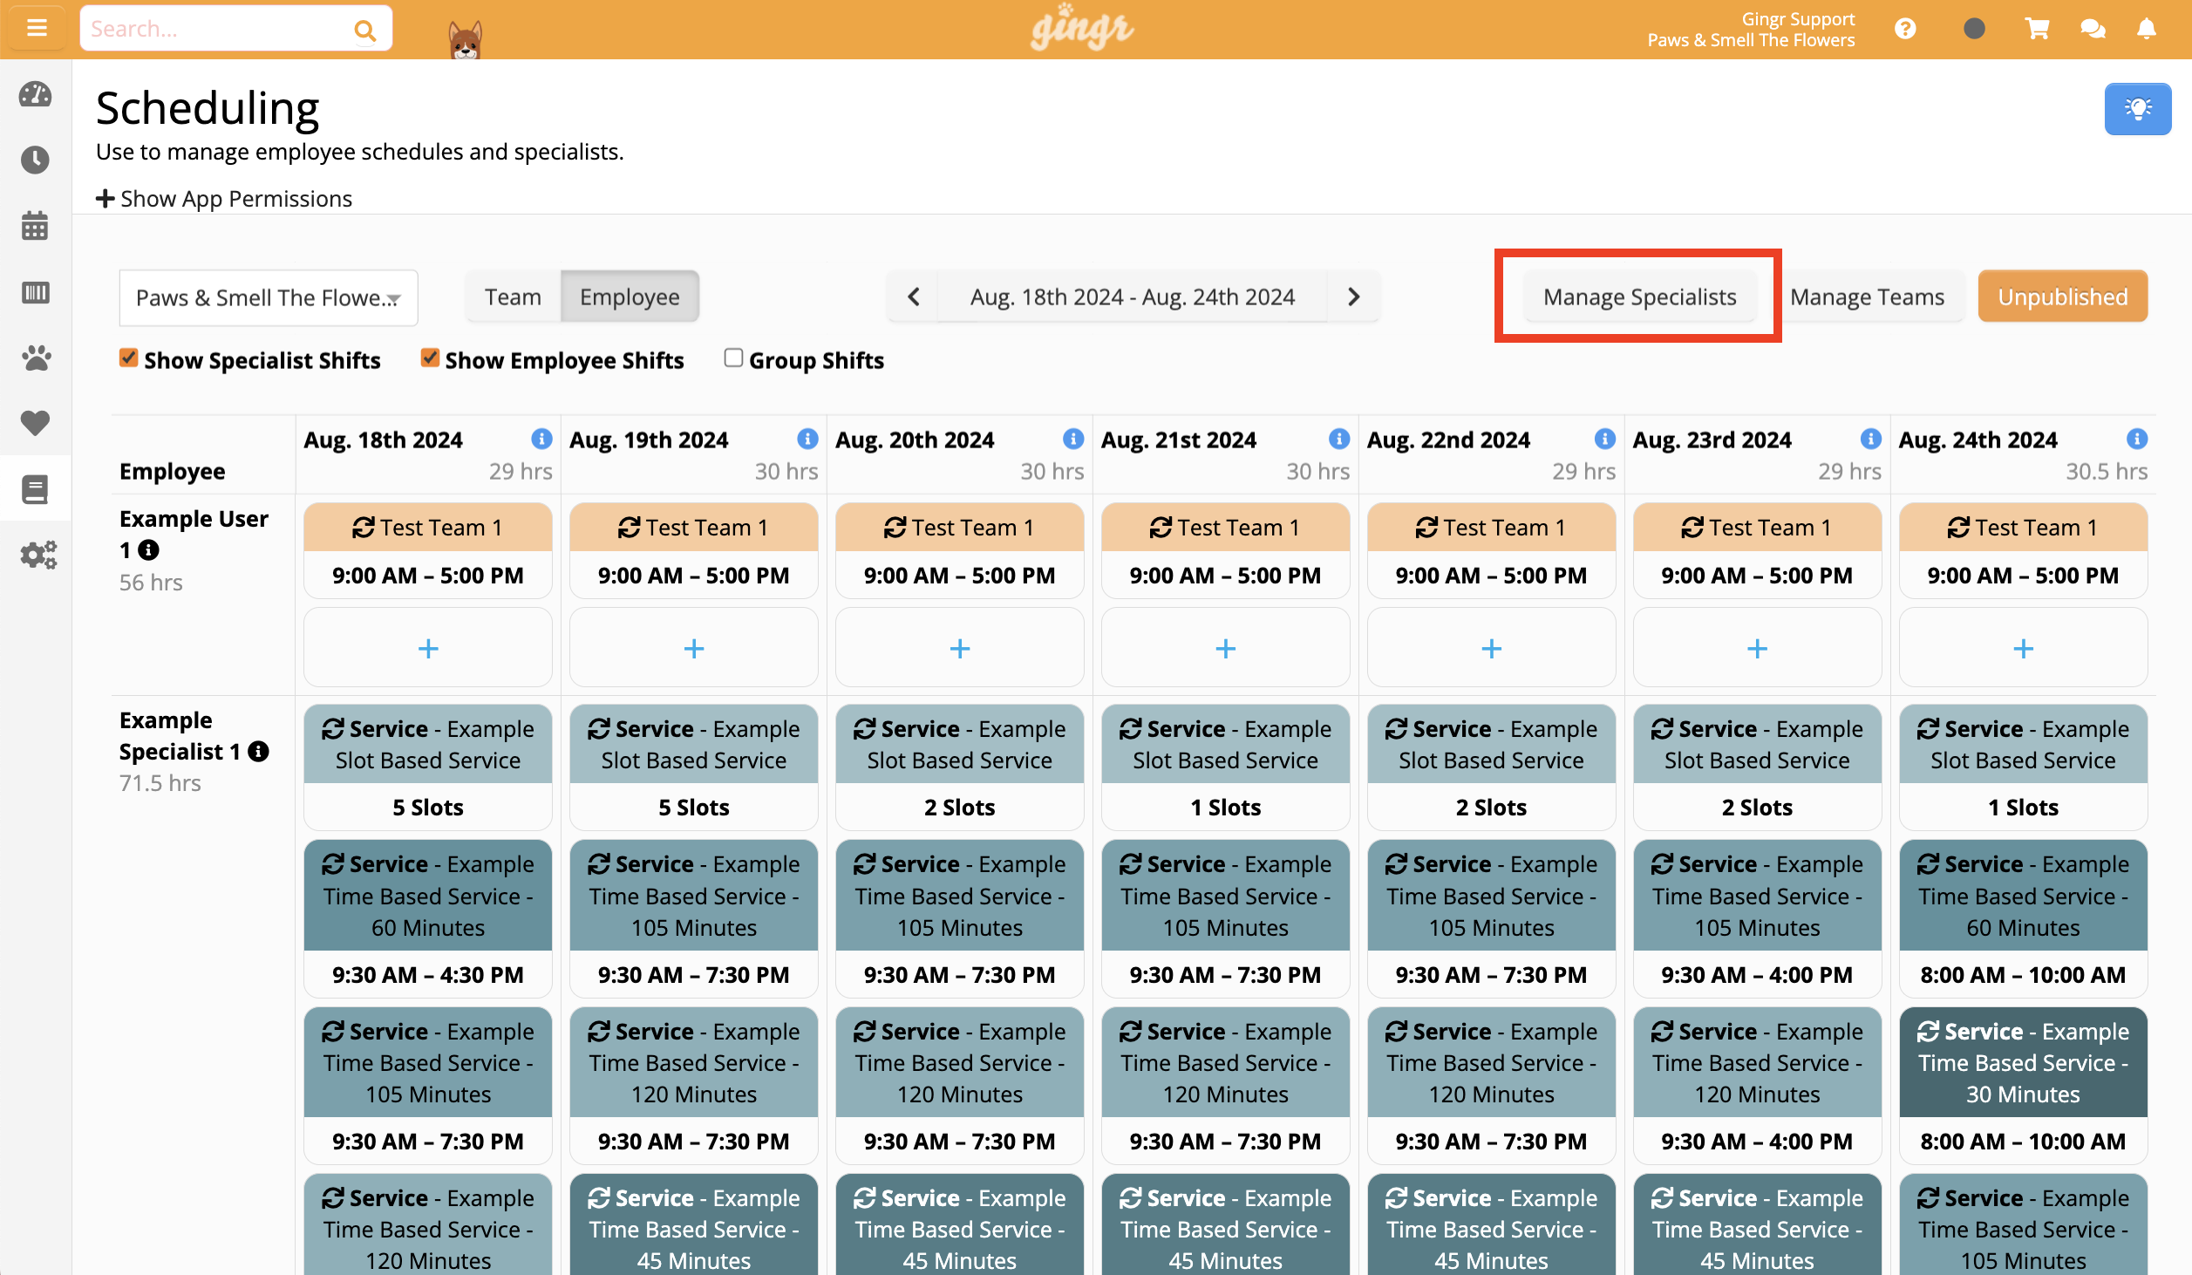The width and height of the screenshot is (2192, 1275).
Task: Uncheck Show Specialist Shifts
Action: (129, 358)
